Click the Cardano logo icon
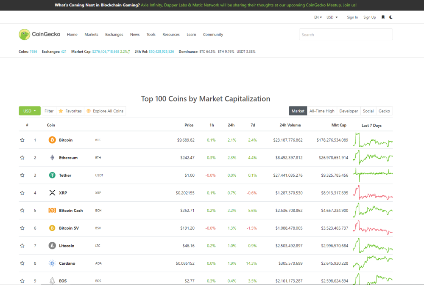The height and width of the screenshot is (285, 424). coord(52,263)
